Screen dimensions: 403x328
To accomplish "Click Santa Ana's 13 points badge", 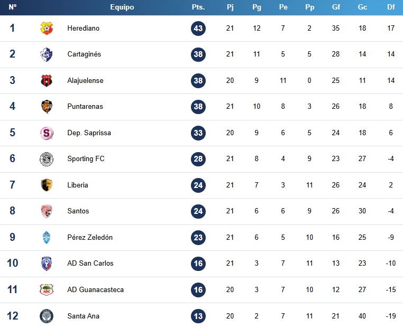I will click(x=198, y=316).
